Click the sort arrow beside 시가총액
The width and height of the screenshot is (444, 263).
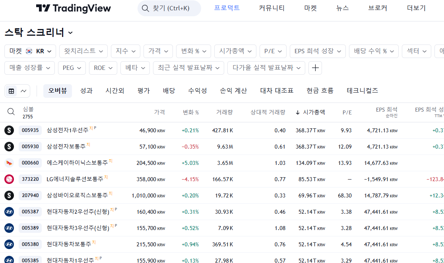pos(298,112)
